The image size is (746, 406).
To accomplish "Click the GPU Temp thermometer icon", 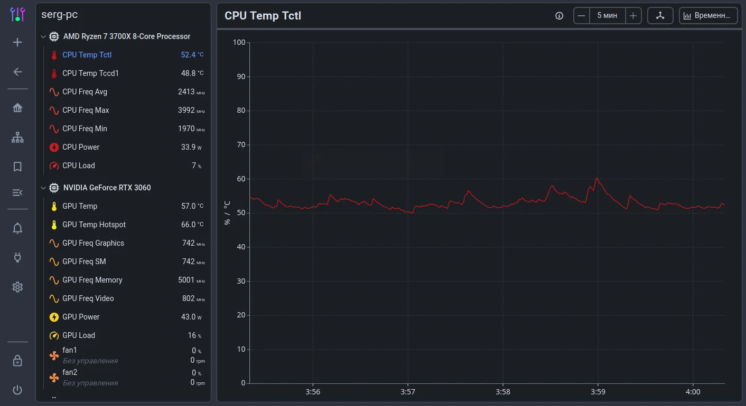I will pyautogui.click(x=54, y=206).
